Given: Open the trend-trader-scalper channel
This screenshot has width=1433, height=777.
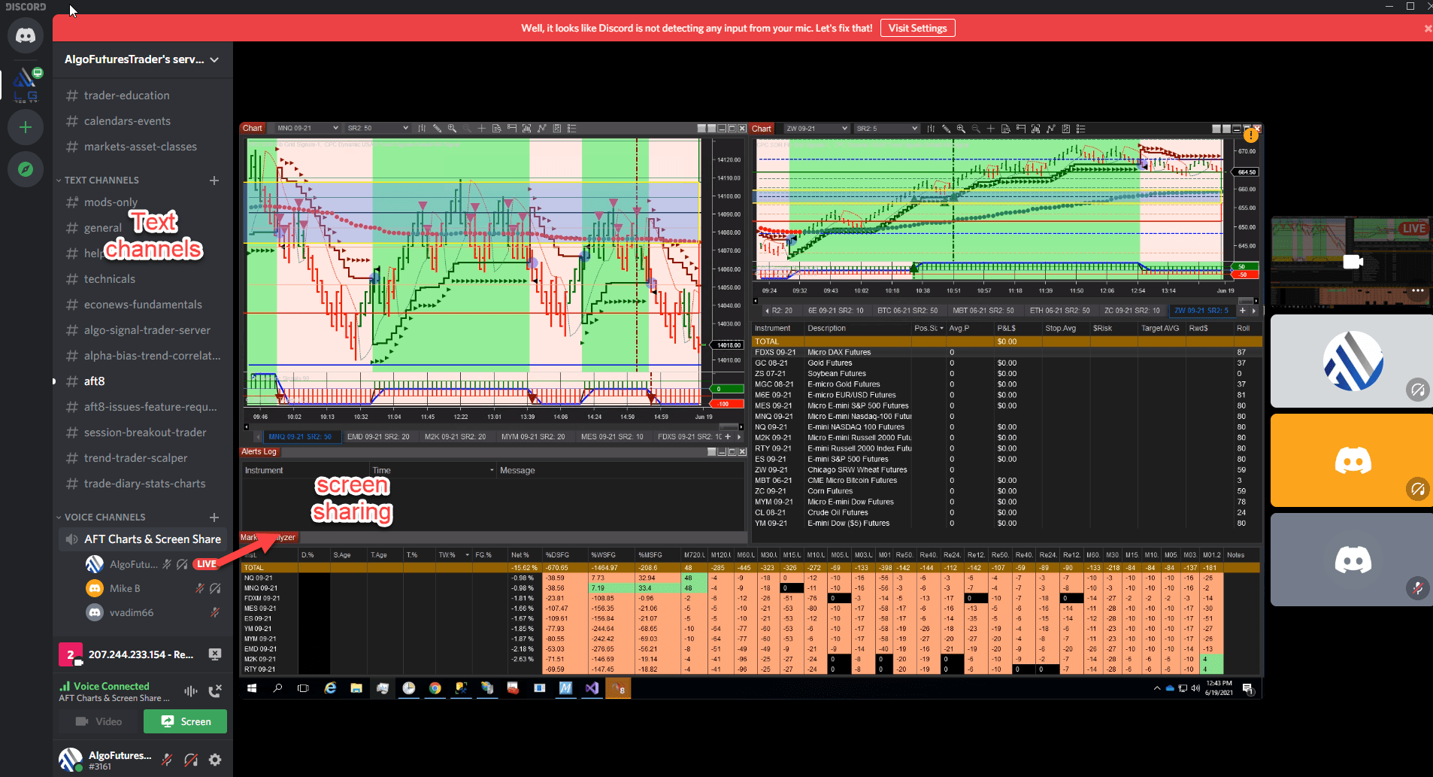Looking at the screenshot, I should [142, 458].
